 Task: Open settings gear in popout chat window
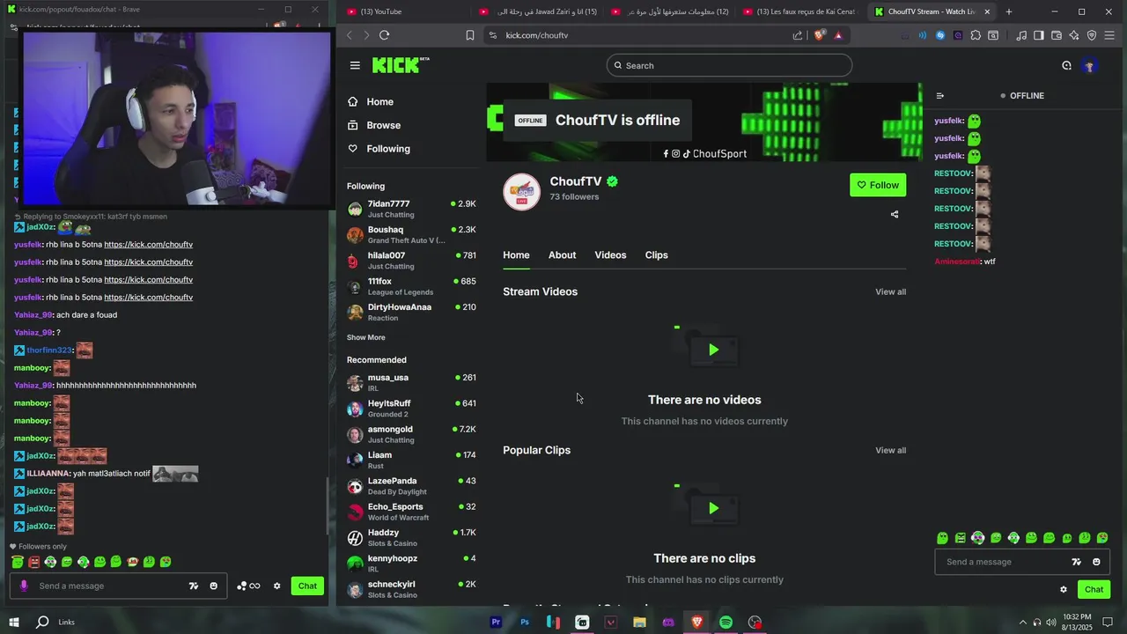point(276,586)
